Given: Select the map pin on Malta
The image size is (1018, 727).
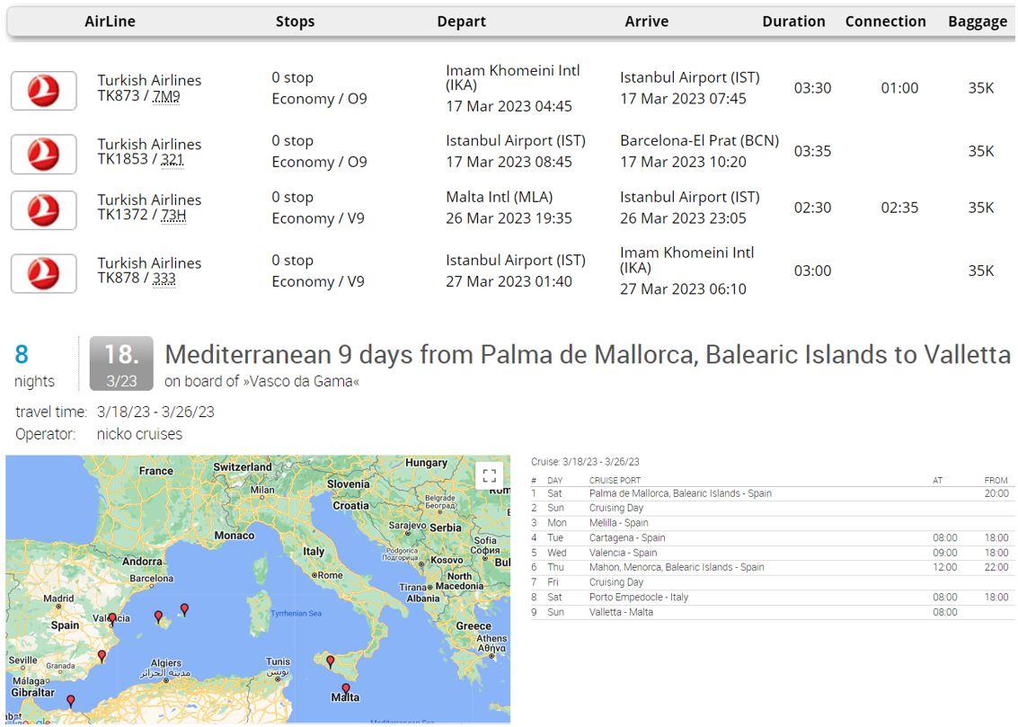Looking at the screenshot, I should coord(346,689).
